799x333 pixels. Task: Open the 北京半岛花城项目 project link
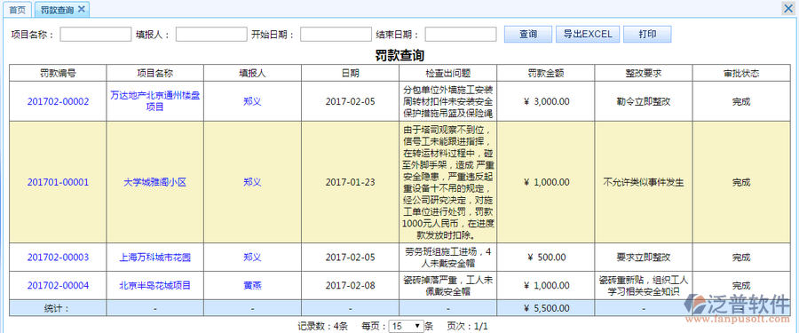pyautogui.click(x=155, y=286)
